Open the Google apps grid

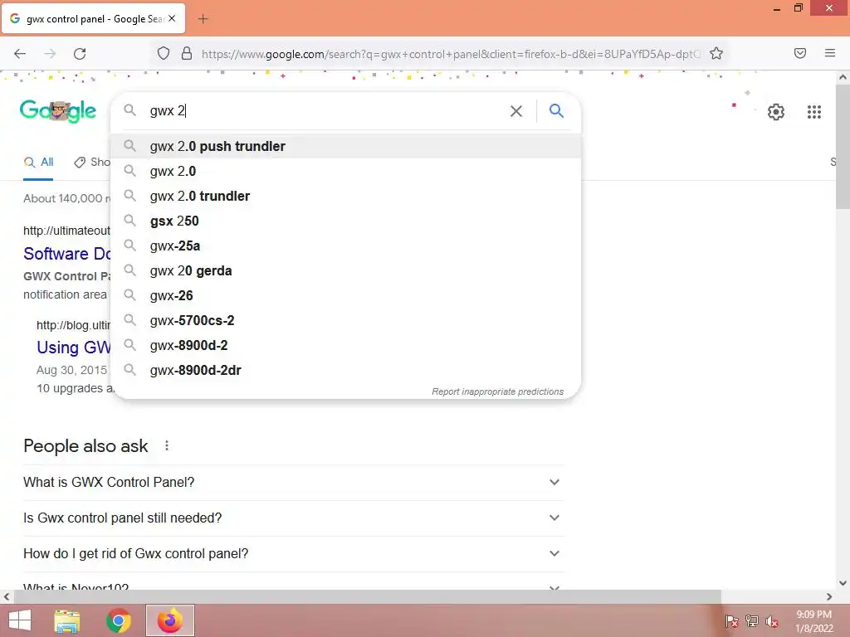[x=813, y=112]
